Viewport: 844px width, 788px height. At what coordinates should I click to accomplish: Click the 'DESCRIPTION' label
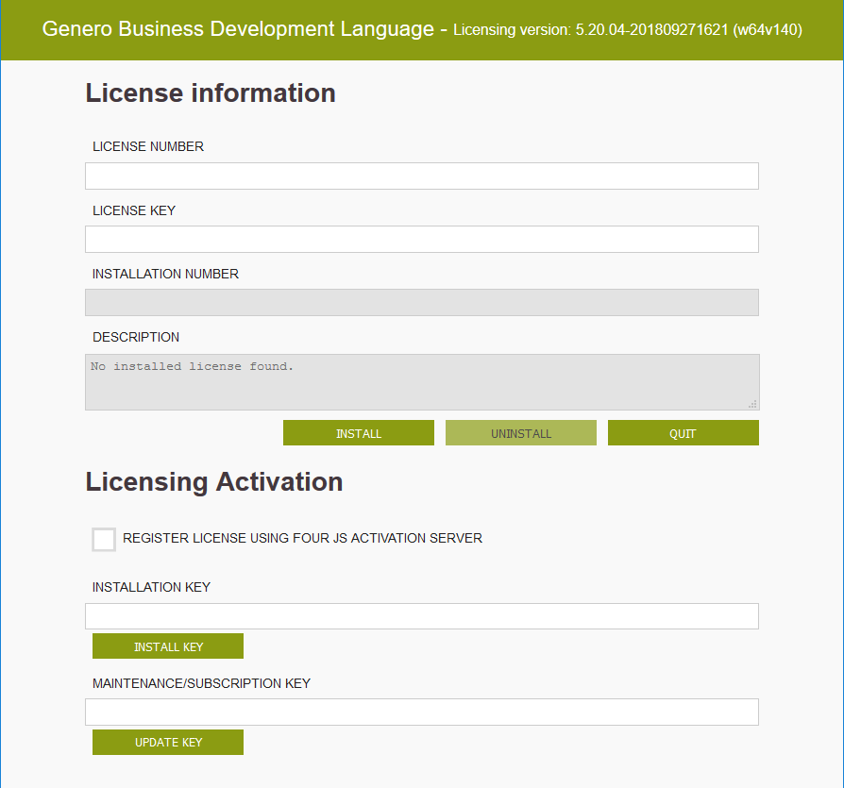coord(136,337)
